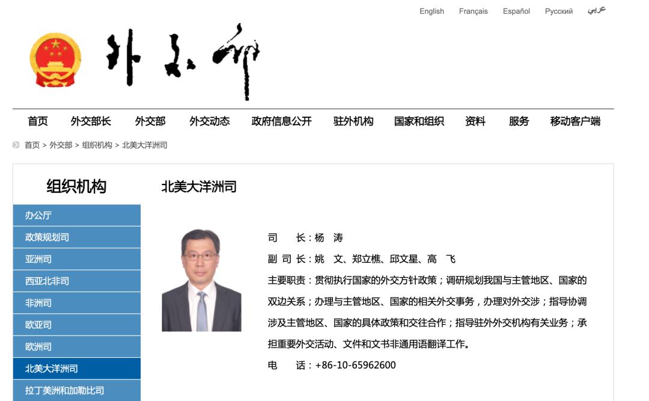Open the Русский language page
The image size is (649, 401).
pyautogui.click(x=559, y=11)
